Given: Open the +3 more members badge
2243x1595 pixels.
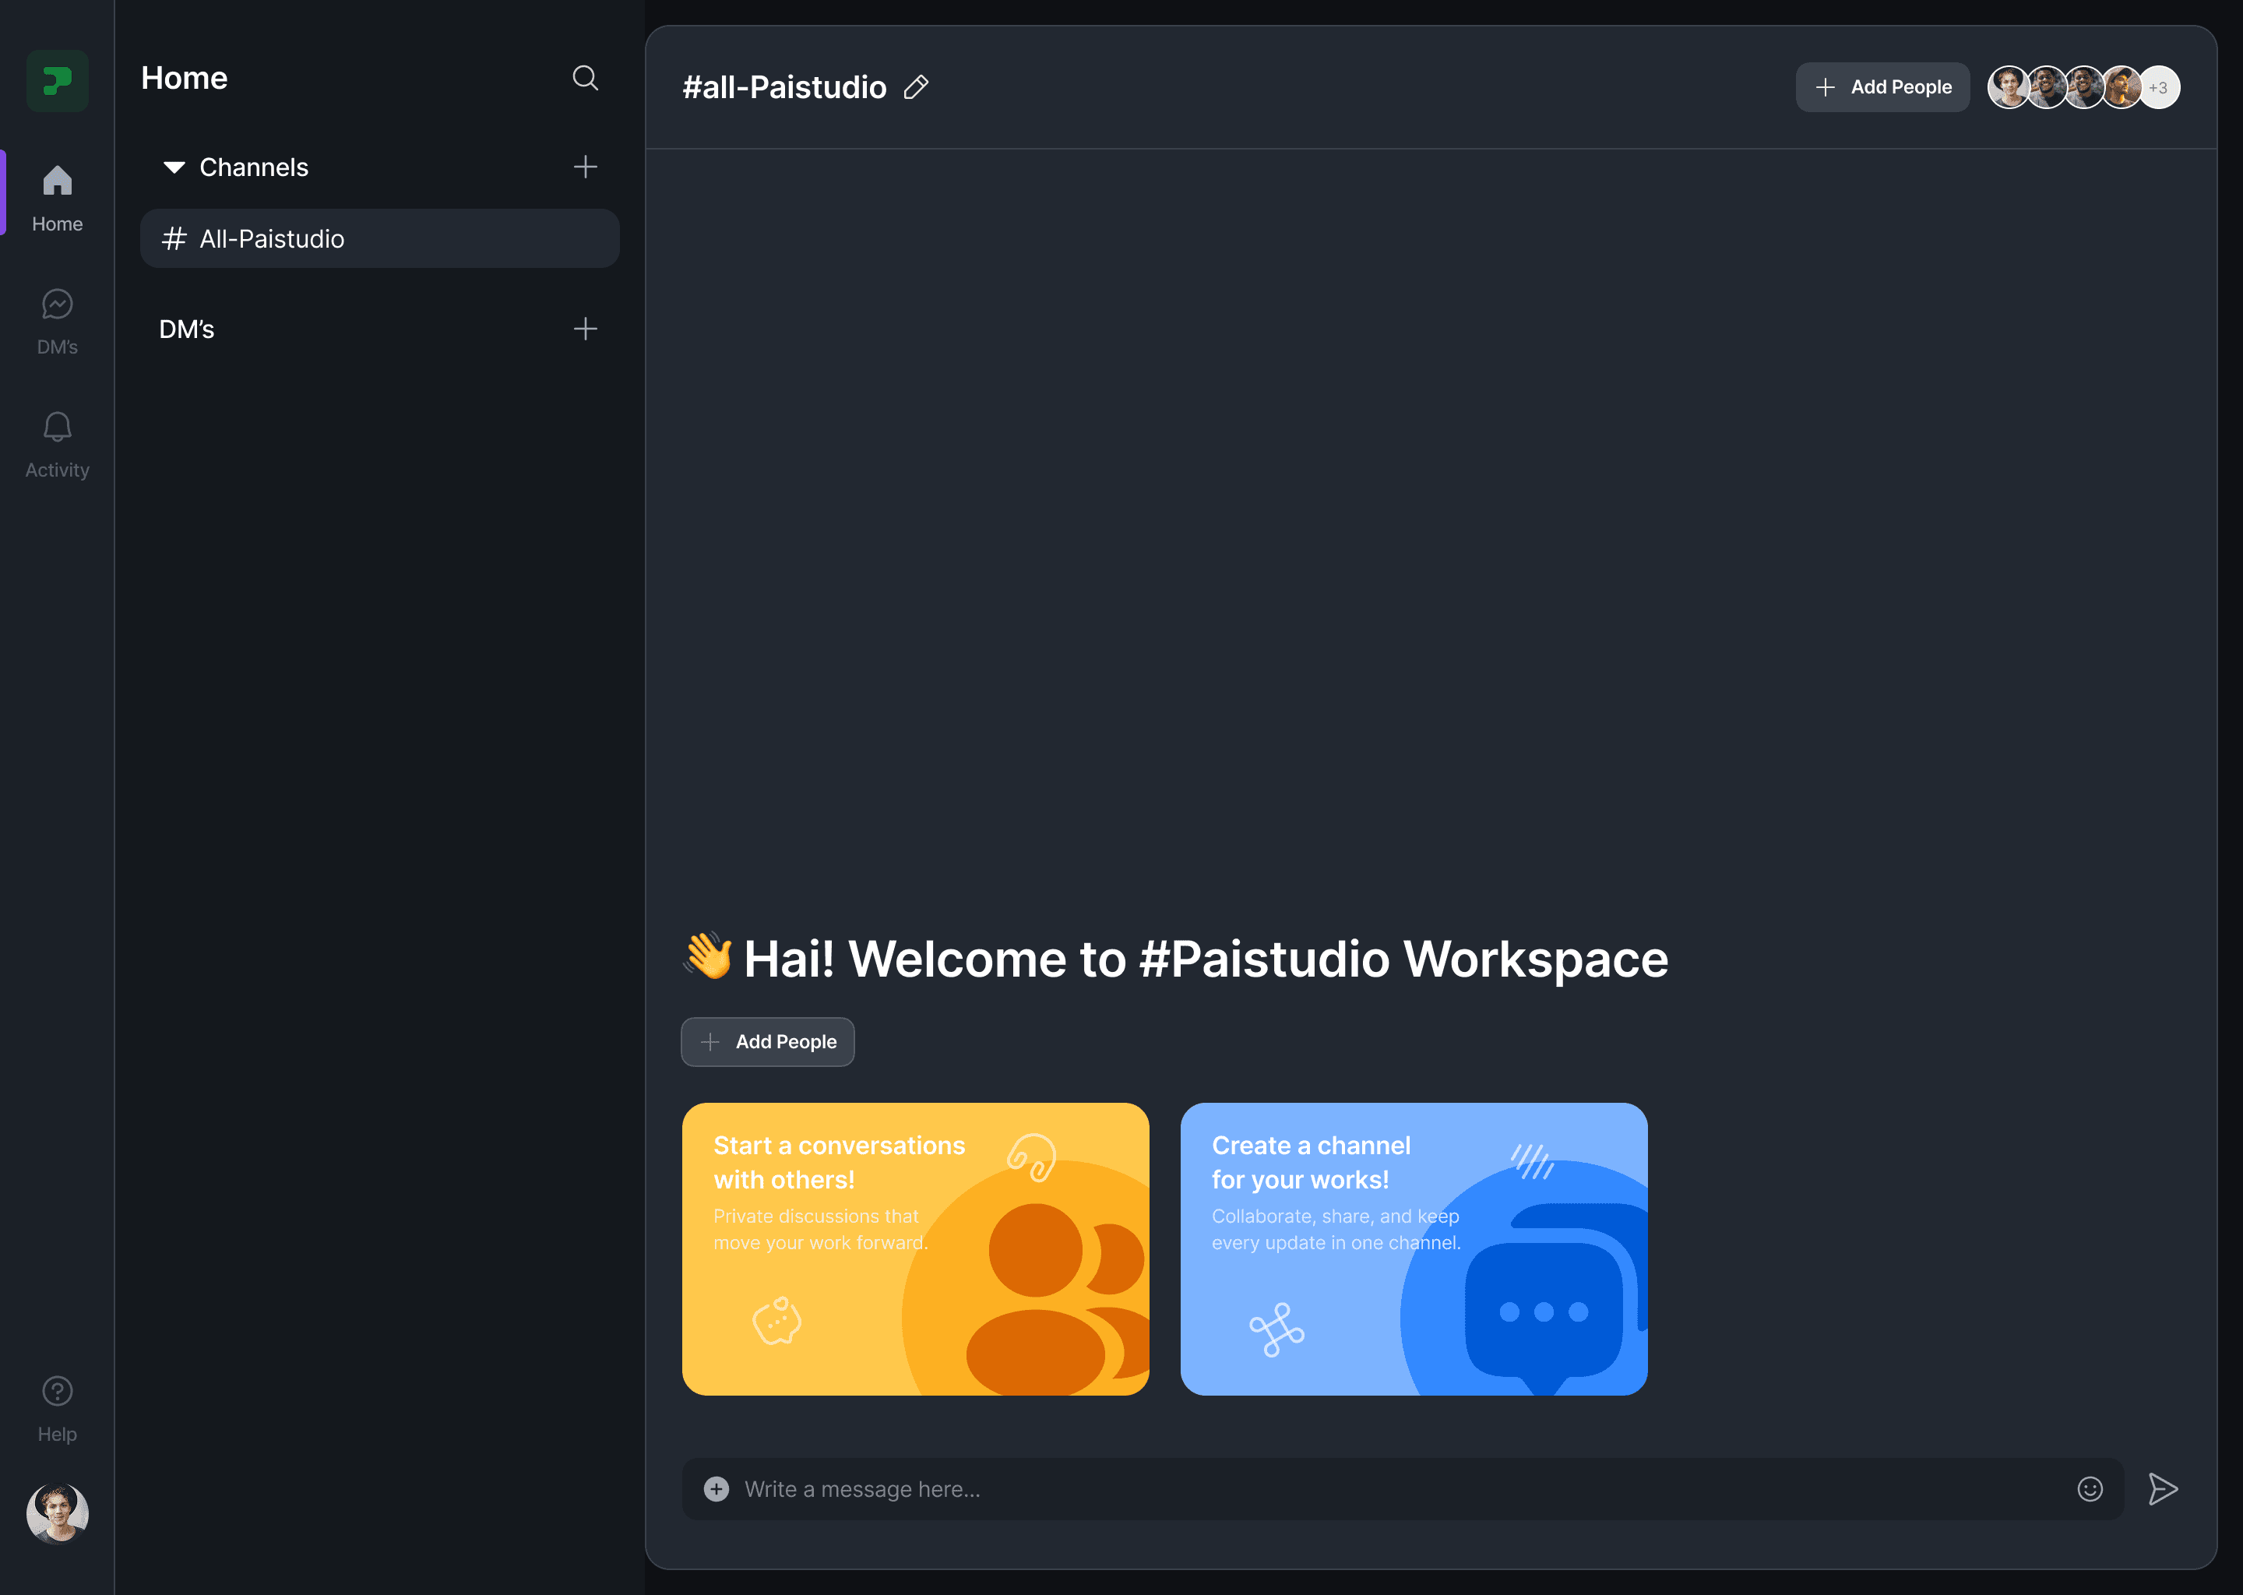Looking at the screenshot, I should click(x=2159, y=87).
